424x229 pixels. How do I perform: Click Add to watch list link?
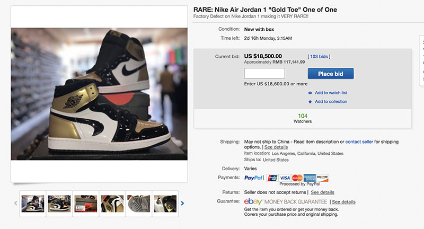pos(331,93)
